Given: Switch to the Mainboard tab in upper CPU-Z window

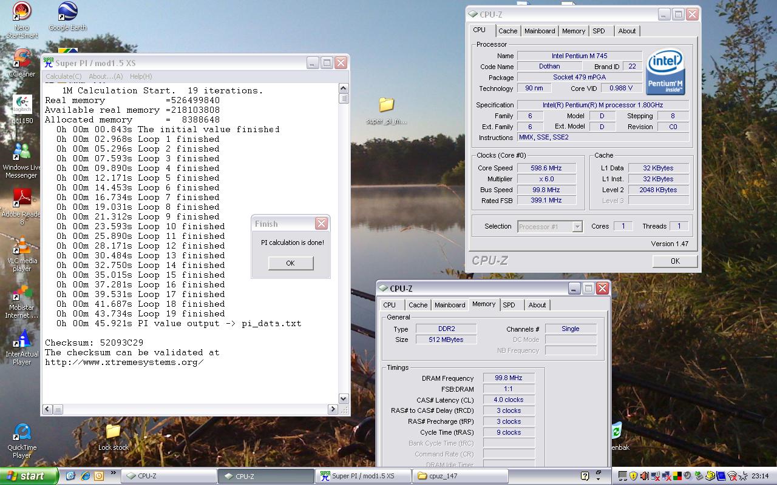Looking at the screenshot, I should [540, 31].
